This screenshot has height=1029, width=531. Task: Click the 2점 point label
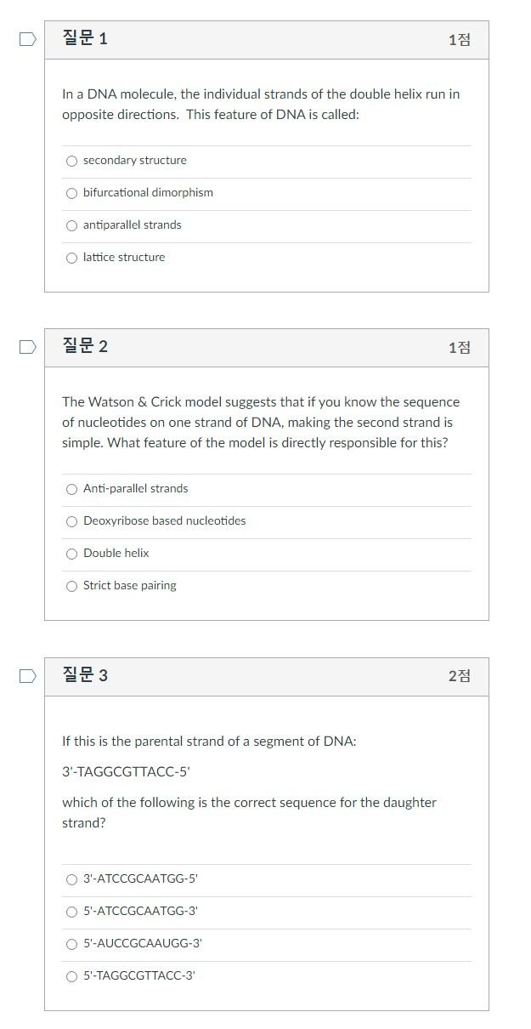(458, 674)
